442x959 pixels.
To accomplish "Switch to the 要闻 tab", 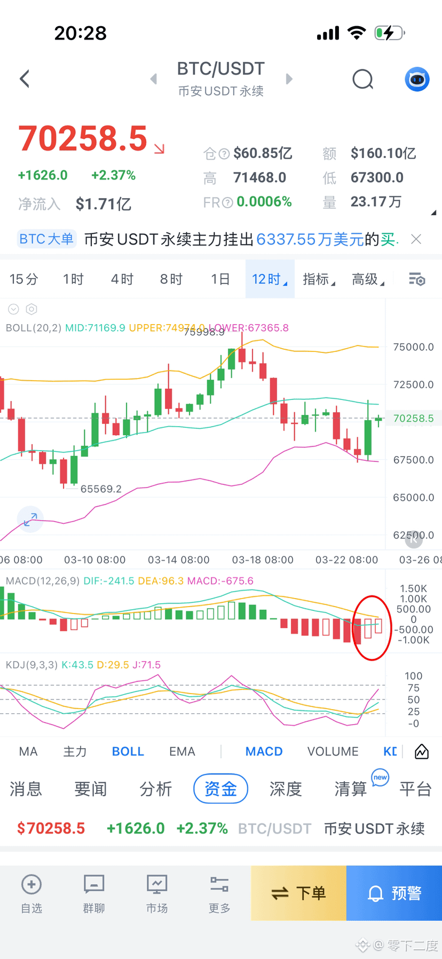I will 91,789.
